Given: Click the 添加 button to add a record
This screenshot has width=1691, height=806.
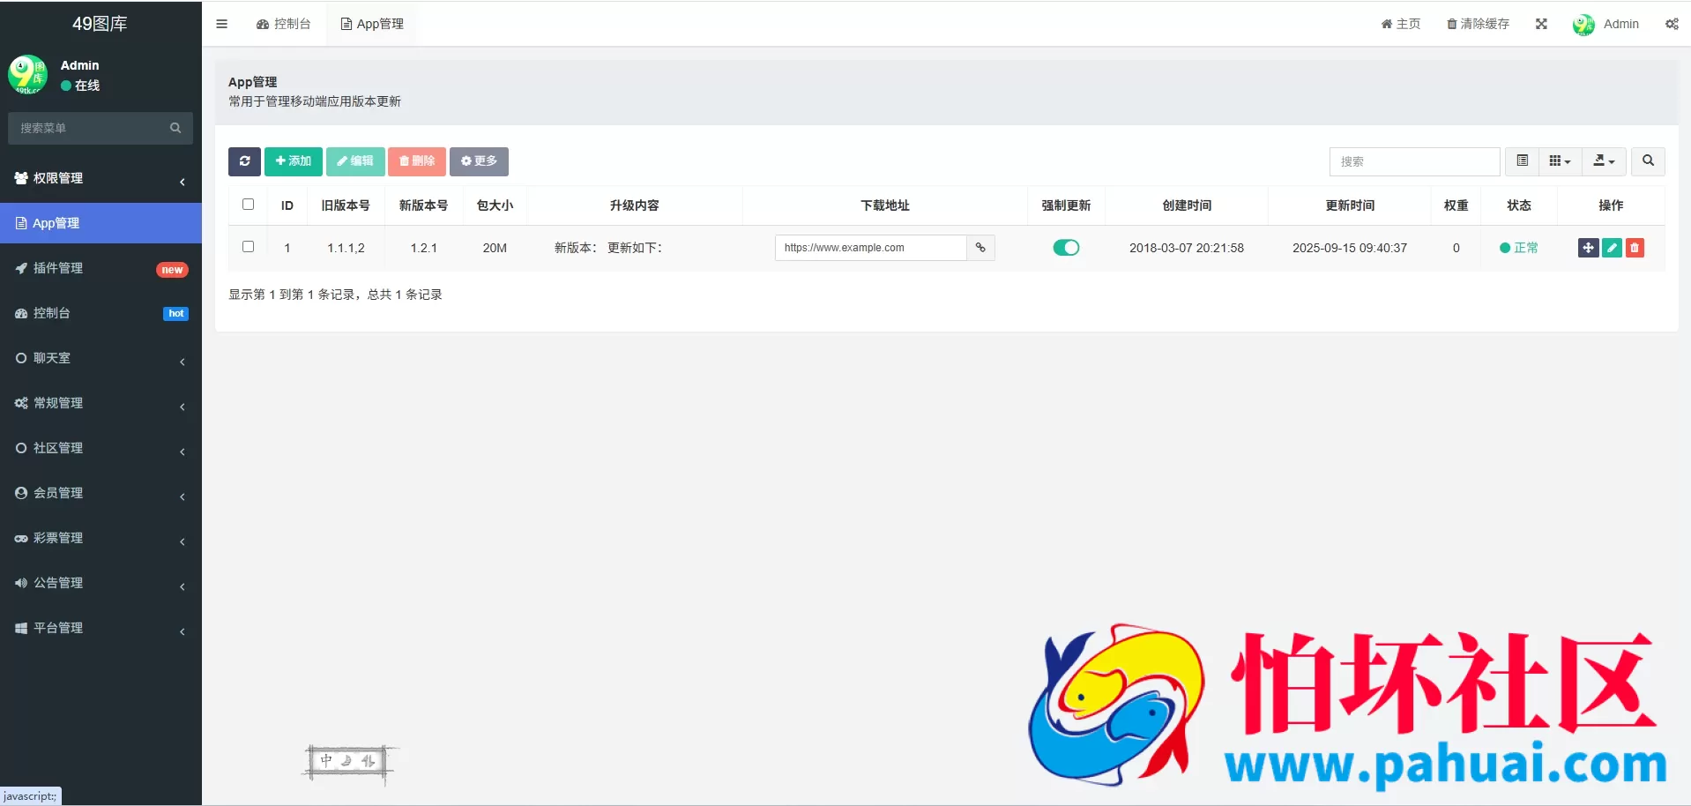Looking at the screenshot, I should (293, 161).
